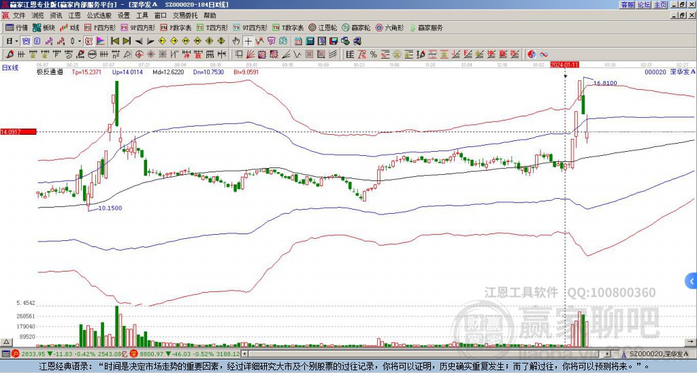The height and width of the screenshot is (373, 697).
Task: Click the Tp=15.2371 indicator value
Action: click(x=86, y=72)
